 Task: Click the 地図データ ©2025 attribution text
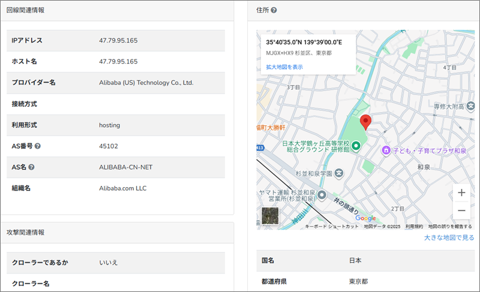[382, 227]
